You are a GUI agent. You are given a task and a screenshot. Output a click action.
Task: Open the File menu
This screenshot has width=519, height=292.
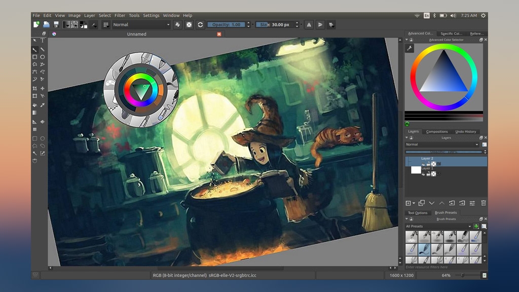point(36,15)
